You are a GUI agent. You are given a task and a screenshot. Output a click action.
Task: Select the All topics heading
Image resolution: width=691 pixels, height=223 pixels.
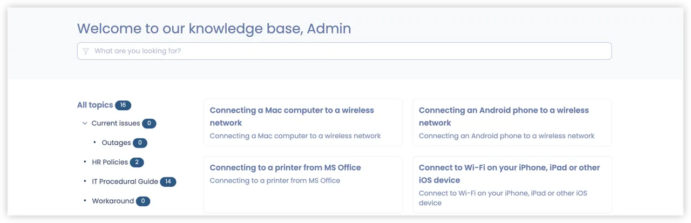(x=95, y=105)
